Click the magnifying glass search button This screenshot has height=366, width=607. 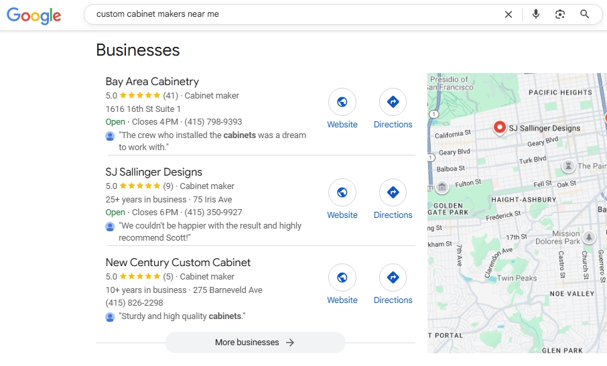click(x=584, y=14)
